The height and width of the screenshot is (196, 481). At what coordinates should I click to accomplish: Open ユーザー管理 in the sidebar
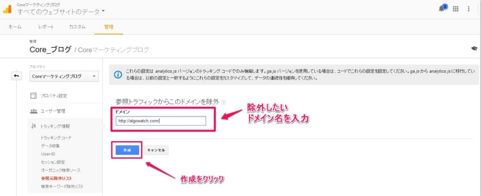(53, 111)
